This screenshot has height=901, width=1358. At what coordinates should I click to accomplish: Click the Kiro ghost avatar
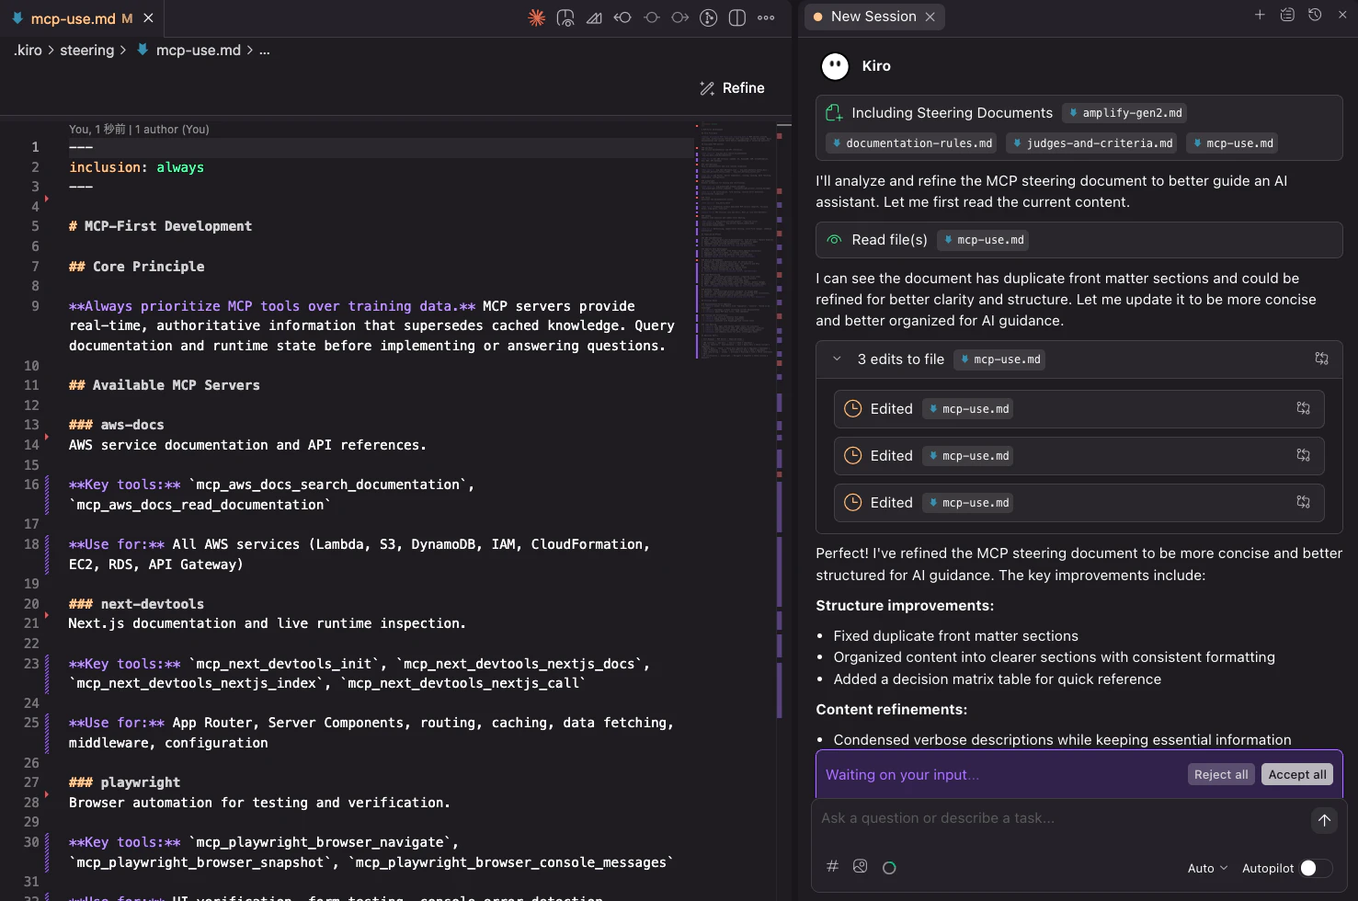[835, 66]
